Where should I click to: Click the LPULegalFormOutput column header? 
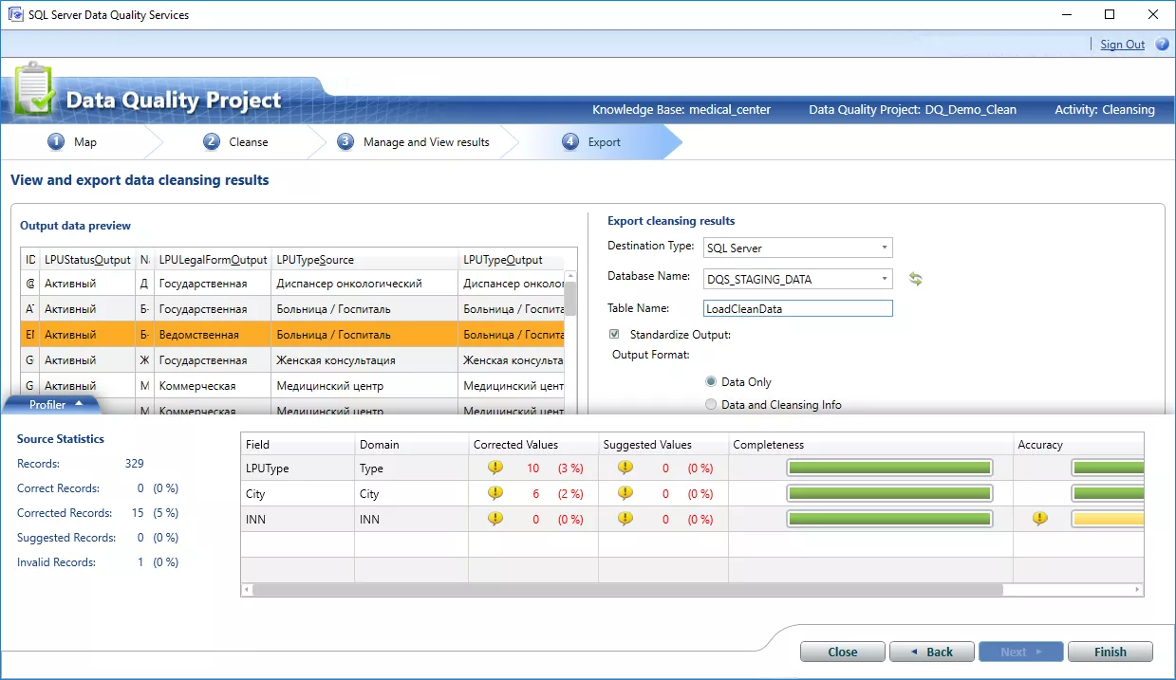pos(214,259)
